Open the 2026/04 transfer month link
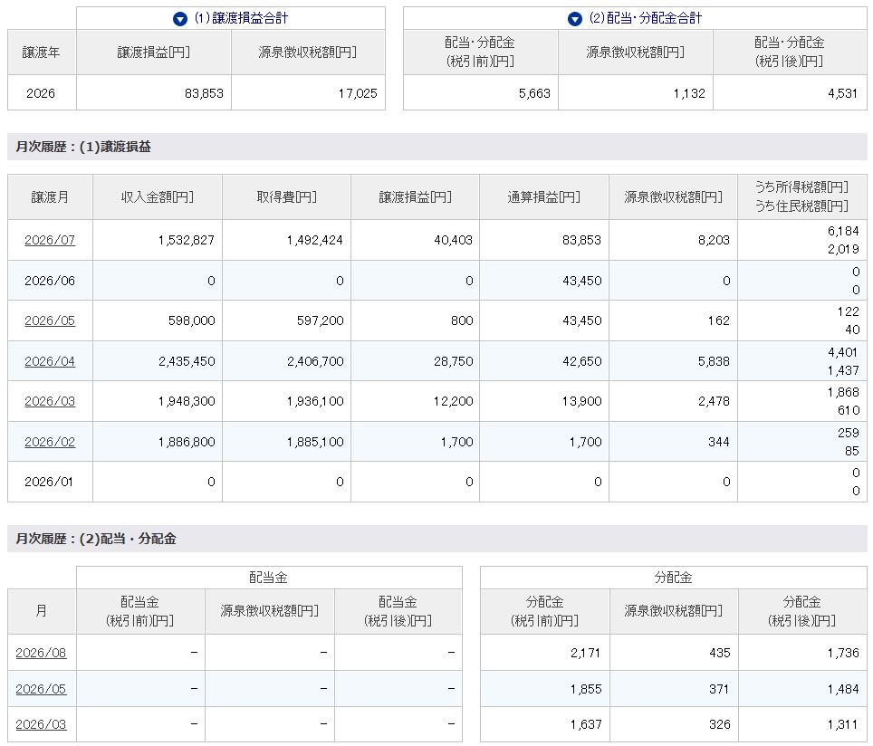Image resolution: width=873 pixels, height=746 pixels. pos(50,361)
